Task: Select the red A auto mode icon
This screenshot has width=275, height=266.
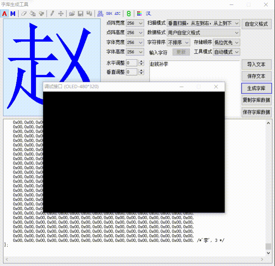Action: tap(5, 14)
